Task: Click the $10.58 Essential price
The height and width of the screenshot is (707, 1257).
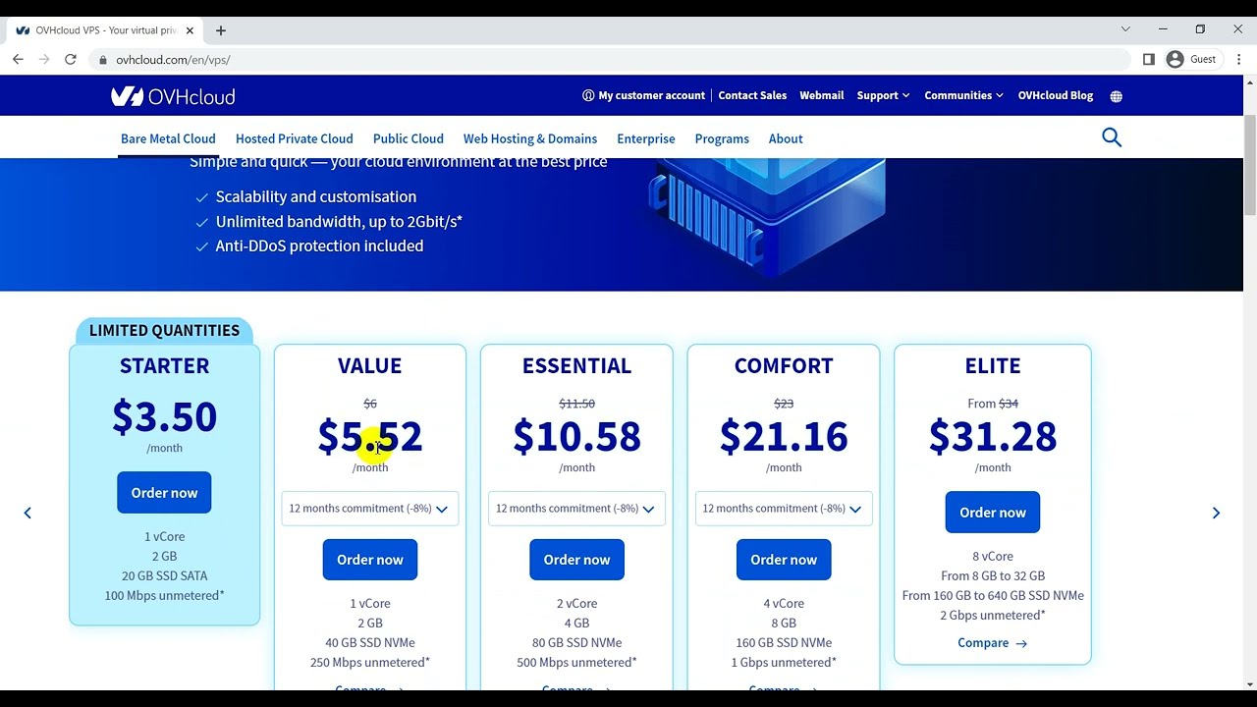Action: pos(576,436)
